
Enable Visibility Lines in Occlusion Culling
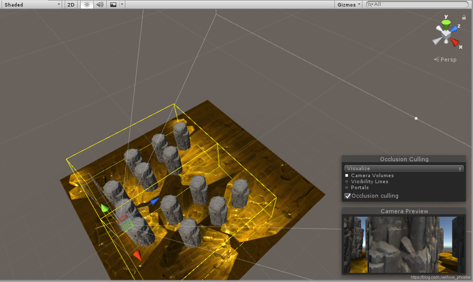347,181
